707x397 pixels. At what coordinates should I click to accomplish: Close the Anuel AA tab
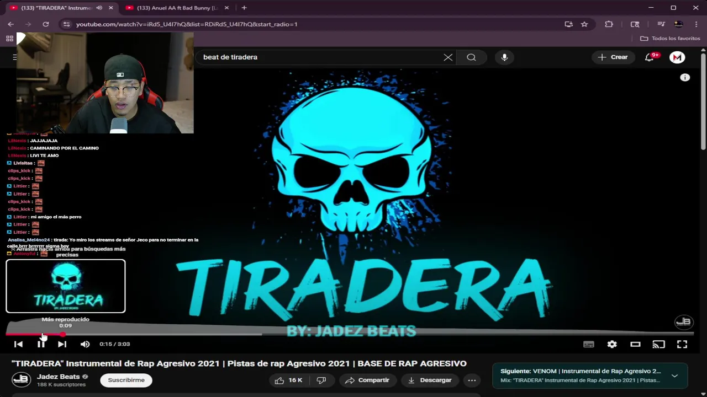(226, 8)
